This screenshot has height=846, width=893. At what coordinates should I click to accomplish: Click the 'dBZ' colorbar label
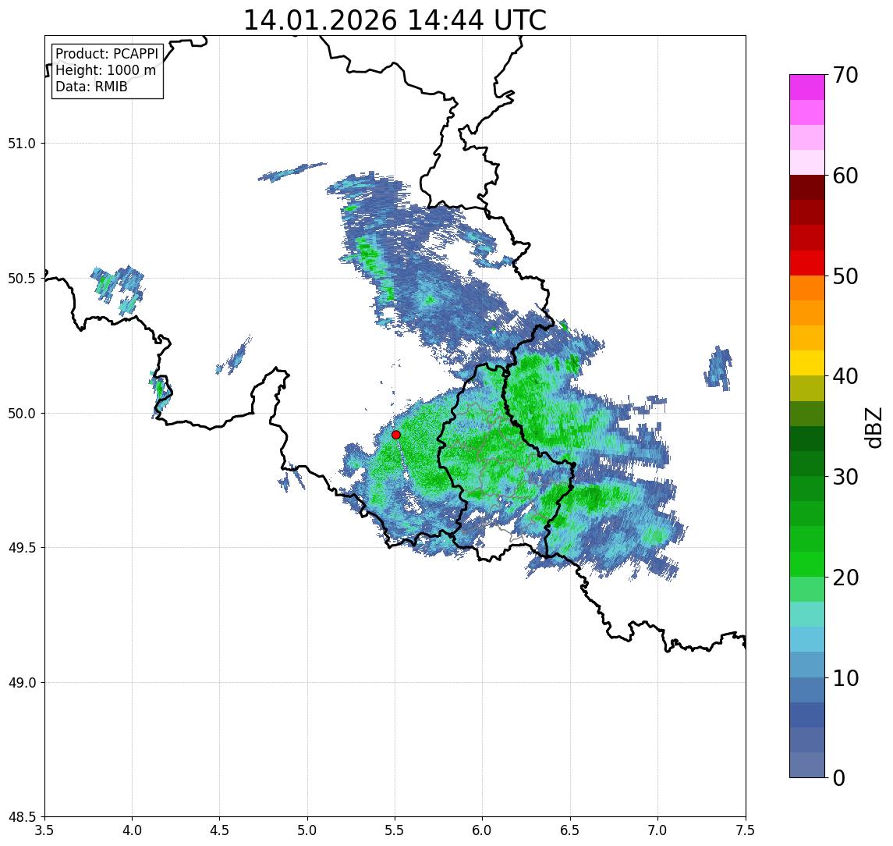(x=873, y=426)
